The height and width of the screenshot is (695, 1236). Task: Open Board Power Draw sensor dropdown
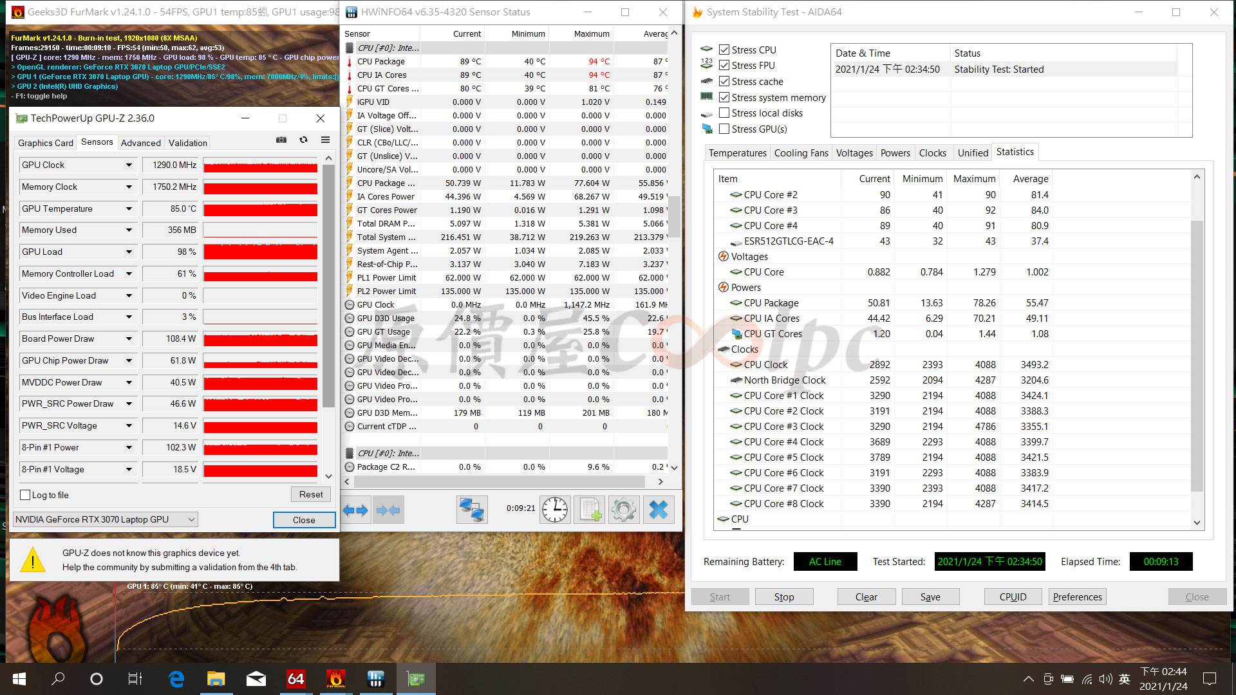[x=129, y=339]
